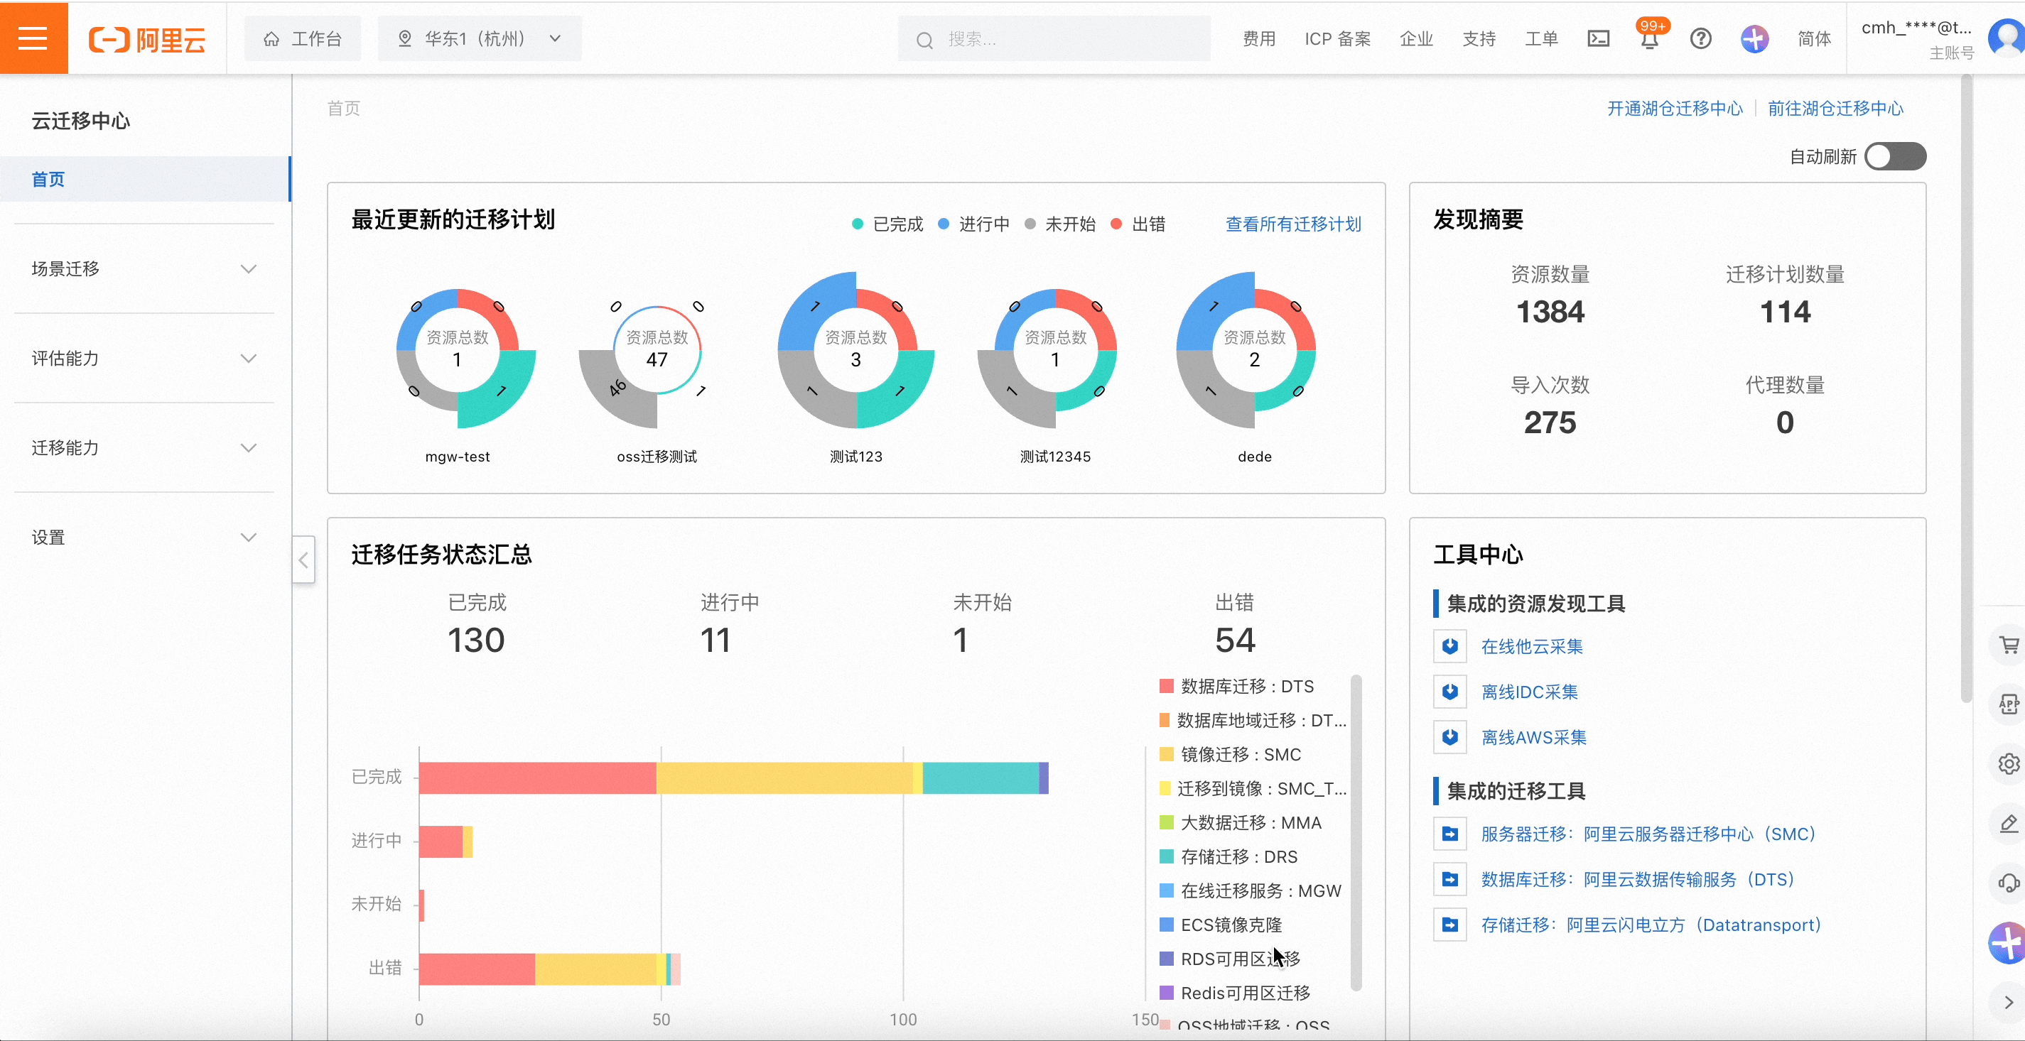The height and width of the screenshot is (1041, 2025).
Task: Toggle 未开始 legend in migration plans
Action: pyautogui.click(x=1060, y=224)
